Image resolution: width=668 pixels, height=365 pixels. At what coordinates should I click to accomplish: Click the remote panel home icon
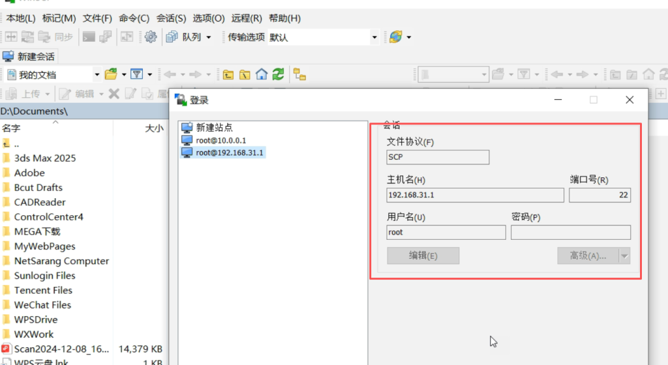tap(648, 74)
